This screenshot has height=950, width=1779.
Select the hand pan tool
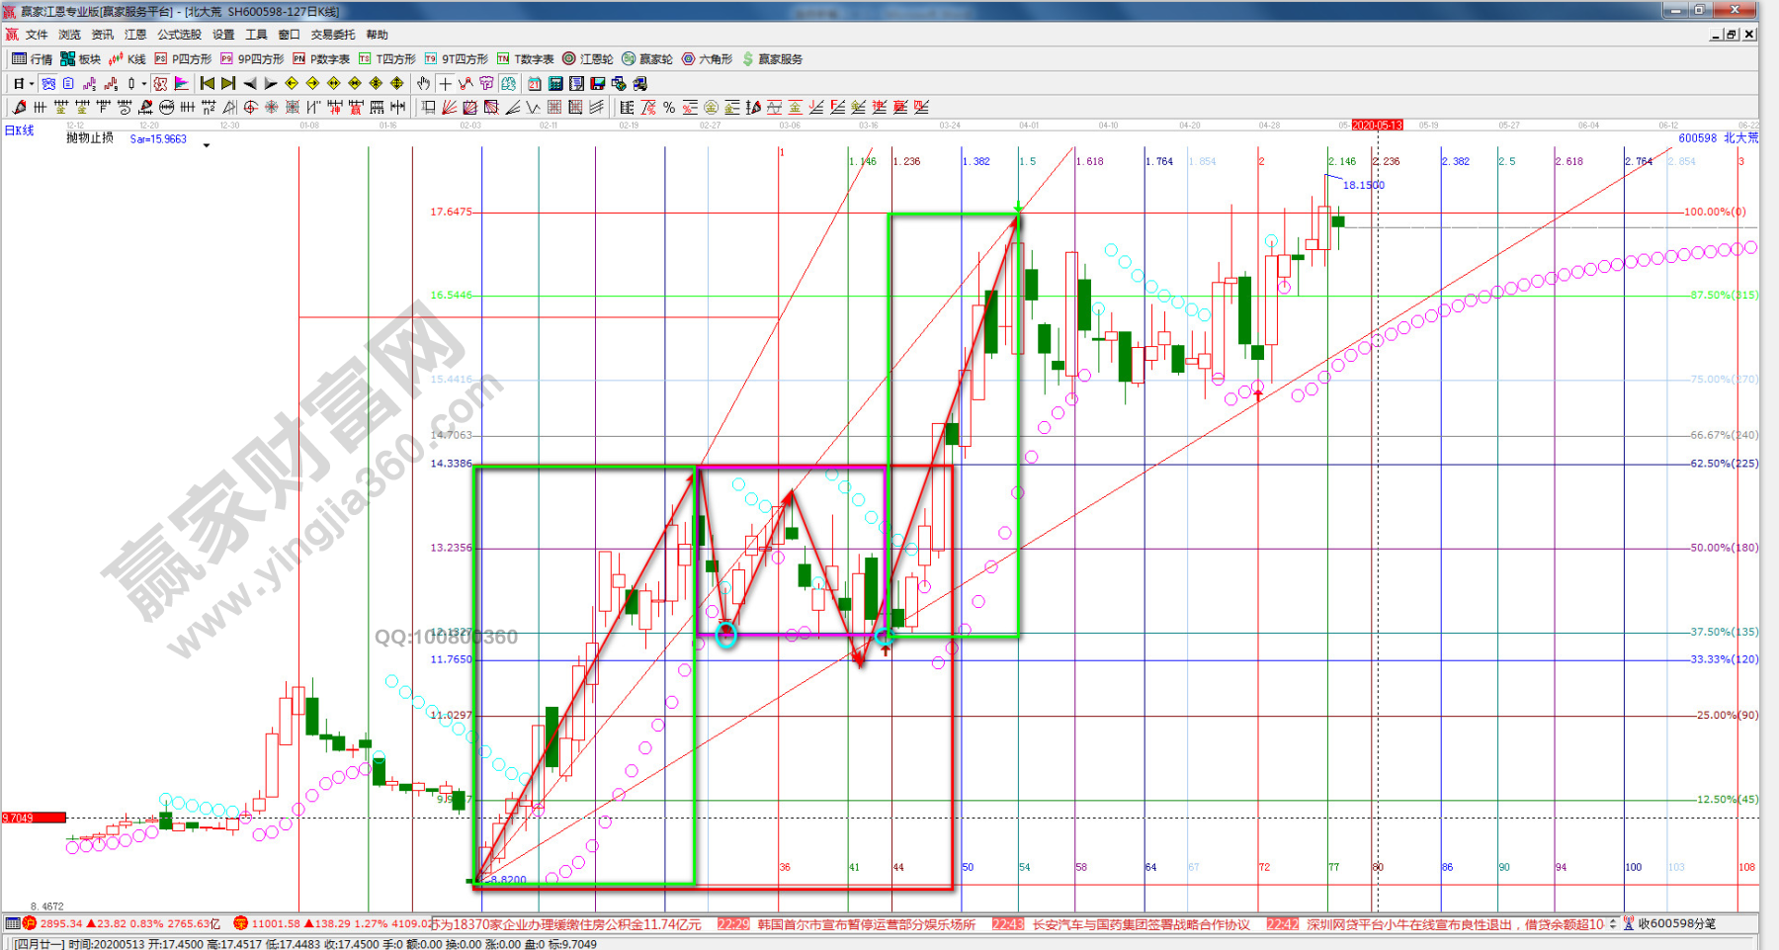(x=424, y=84)
